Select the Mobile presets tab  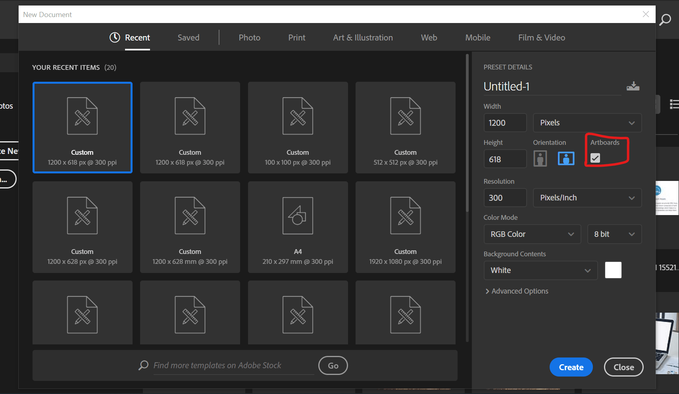pos(478,38)
